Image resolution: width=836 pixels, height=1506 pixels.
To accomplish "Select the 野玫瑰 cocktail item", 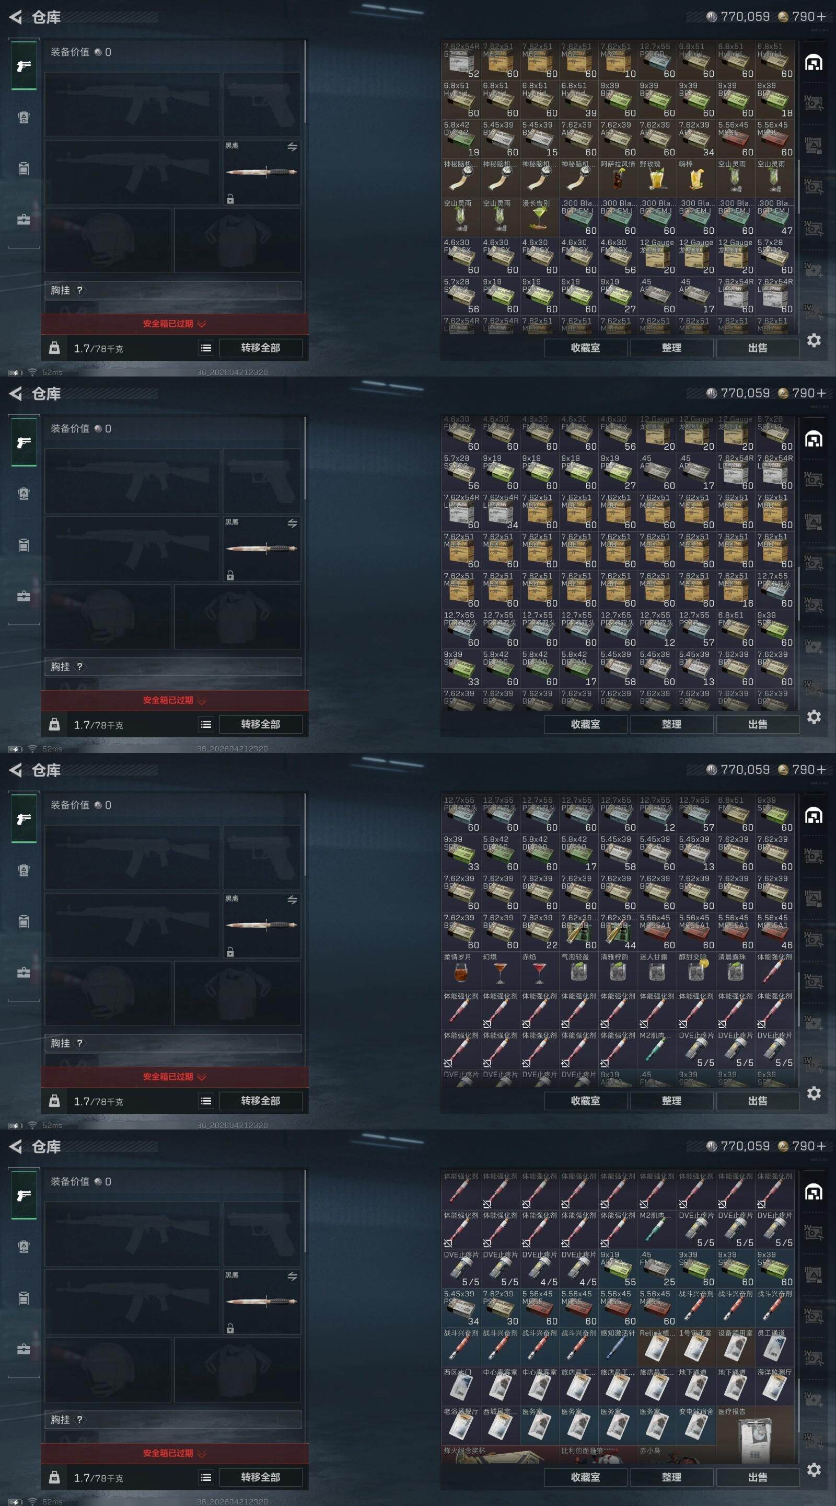I will (657, 178).
